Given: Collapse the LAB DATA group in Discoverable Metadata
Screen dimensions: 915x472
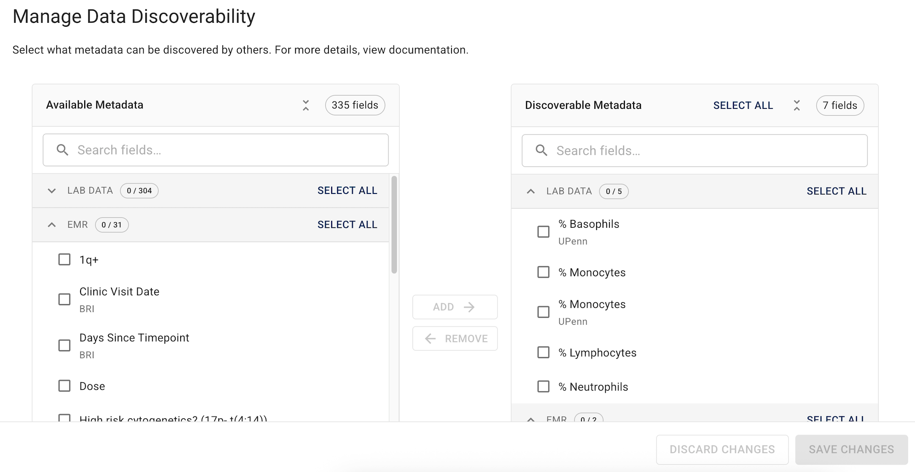Looking at the screenshot, I should point(531,191).
